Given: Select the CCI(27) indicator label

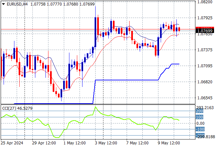Looking at the screenshot, I should pos(9,108).
